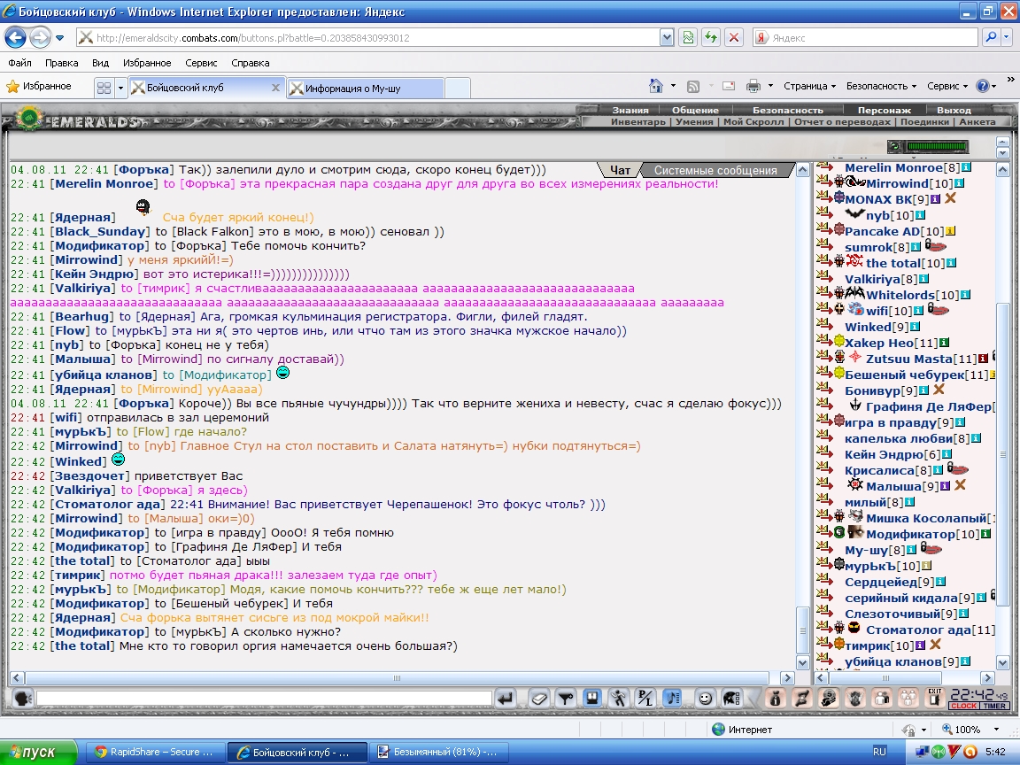Expand the quick tabs dropdown arrow
This screenshot has height=765, width=1020.
120,88
